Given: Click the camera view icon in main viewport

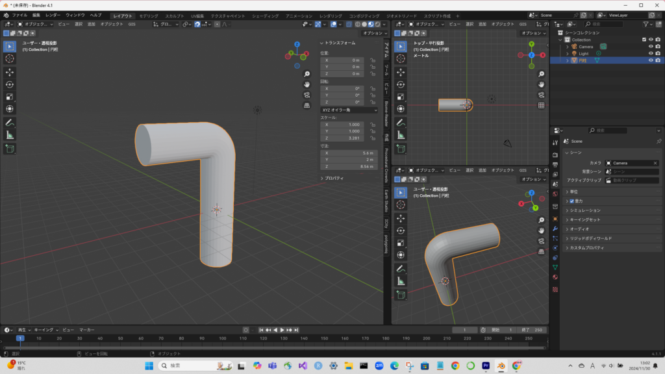Looking at the screenshot, I should 307,95.
